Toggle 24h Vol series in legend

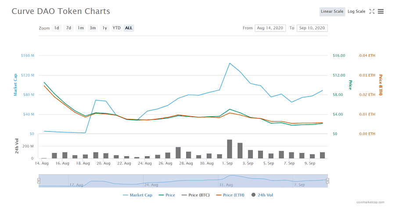point(262,195)
